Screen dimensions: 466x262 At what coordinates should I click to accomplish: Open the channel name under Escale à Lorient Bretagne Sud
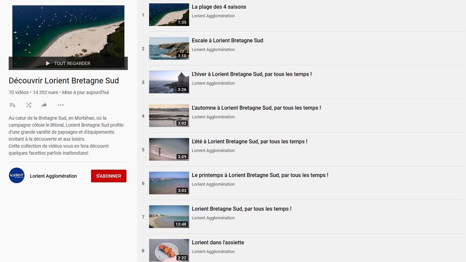click(213, 50)
